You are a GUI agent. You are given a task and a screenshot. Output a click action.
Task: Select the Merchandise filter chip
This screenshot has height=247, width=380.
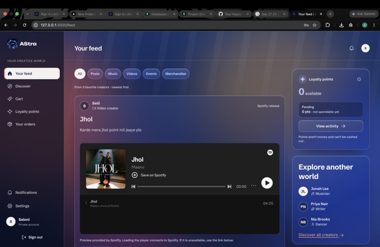pos(176,74)
